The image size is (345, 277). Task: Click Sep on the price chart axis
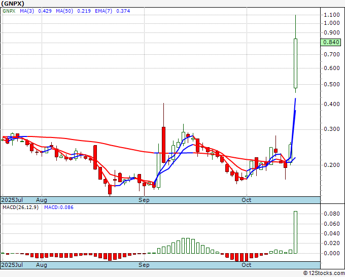pos(144,200)
